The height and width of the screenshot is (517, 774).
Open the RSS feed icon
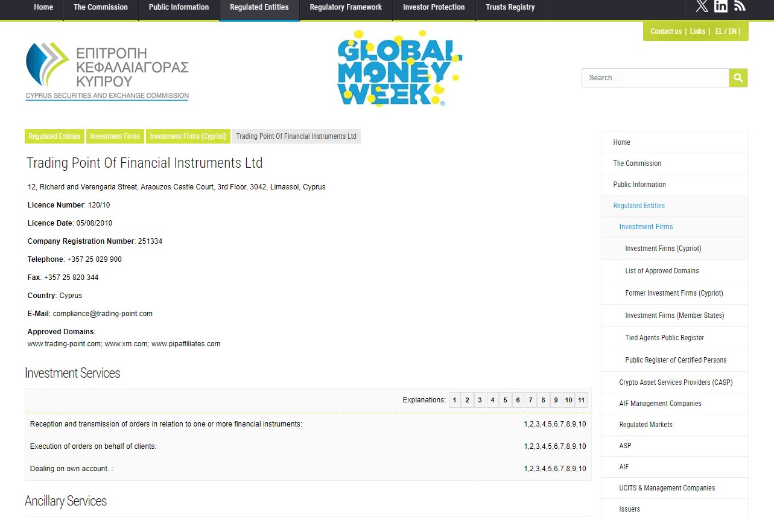click(740, 6)
